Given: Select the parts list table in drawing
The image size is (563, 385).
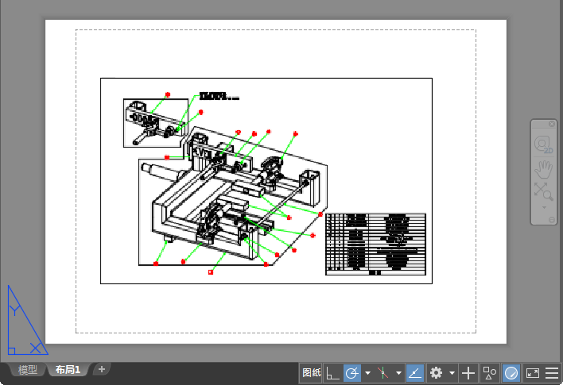Looking at the screenshot, I should [375, 244].
